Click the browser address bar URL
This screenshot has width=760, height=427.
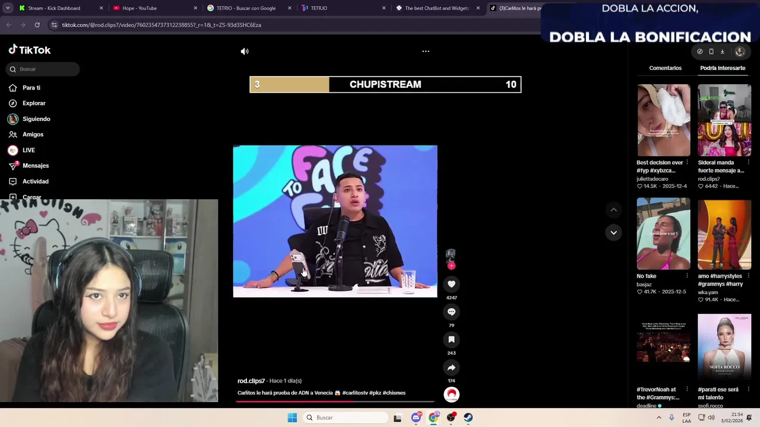coord(161,25)
